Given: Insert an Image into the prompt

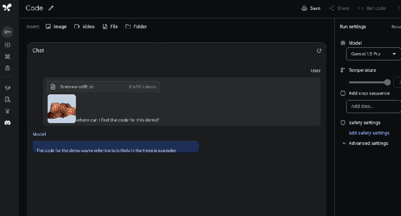Looking at the screenshot, I should coord(56,27).
